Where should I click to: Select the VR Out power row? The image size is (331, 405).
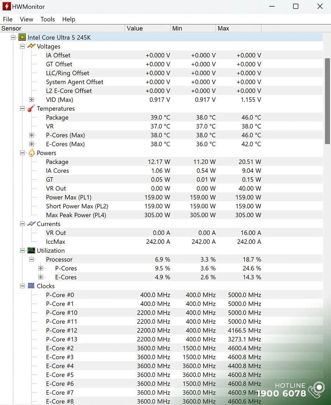[x=184, y=188]
